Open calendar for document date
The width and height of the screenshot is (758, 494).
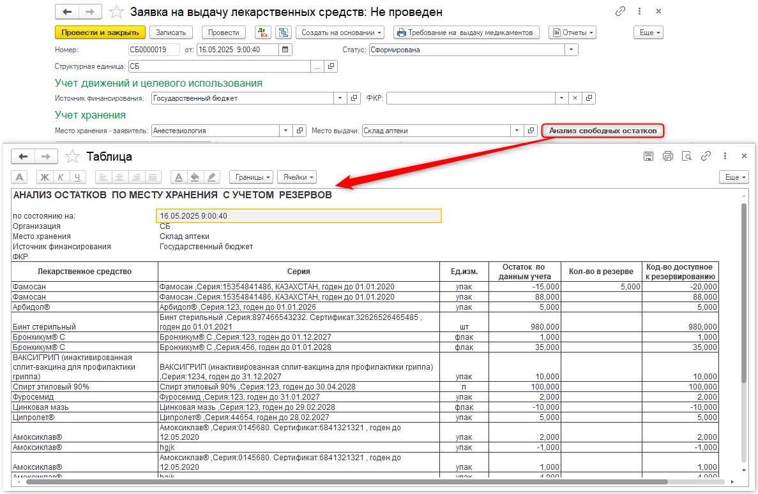click(285, 50)
